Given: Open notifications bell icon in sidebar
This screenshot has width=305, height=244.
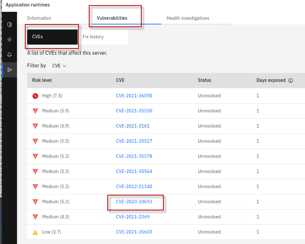Looking at the screenshot, I should 9,55.
